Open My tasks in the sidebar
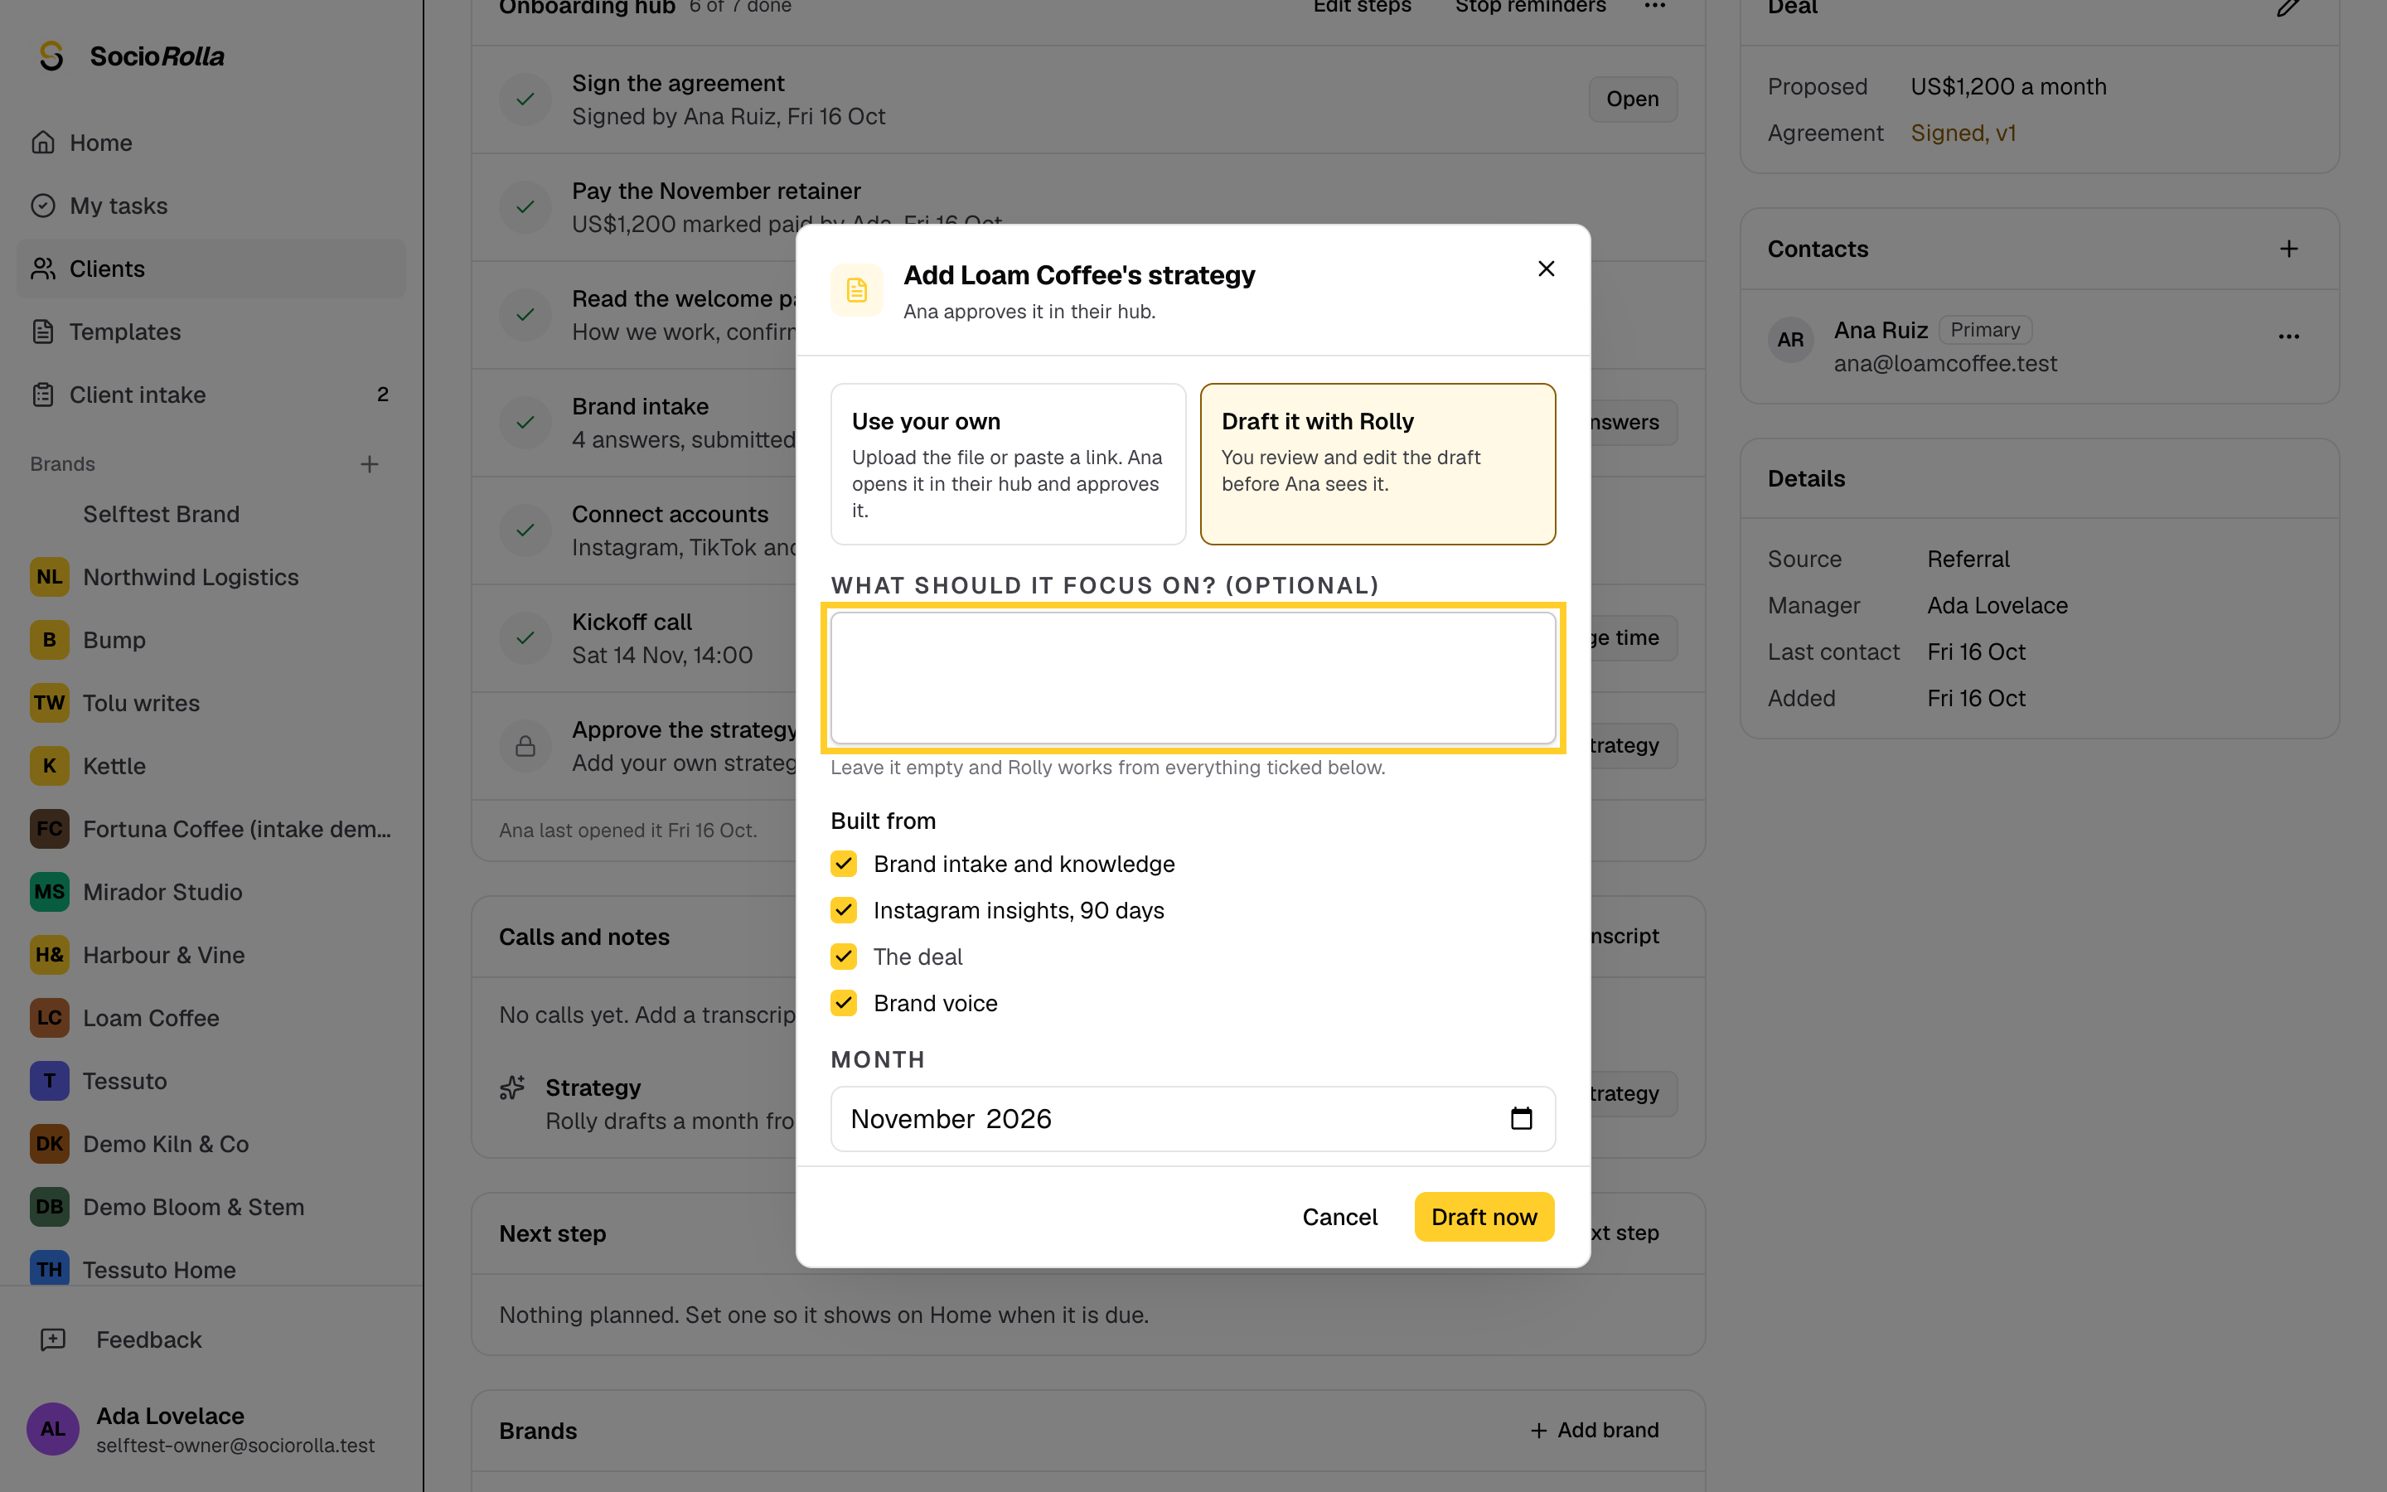2387x1492 pixels. (211, 206)
